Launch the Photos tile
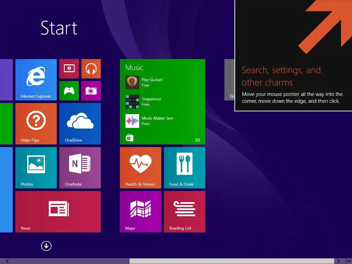Screen dimensions: 352x264 (36, 168)
